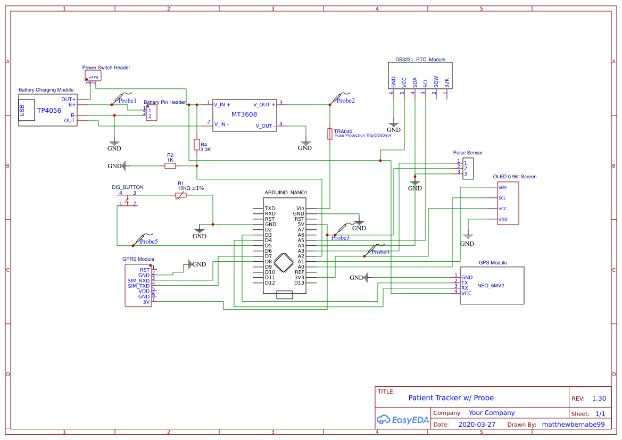The width and height of the screenshot is (622, 440).
Task: Select the R2 1K resistor symbol
Action: coord(170,166)
